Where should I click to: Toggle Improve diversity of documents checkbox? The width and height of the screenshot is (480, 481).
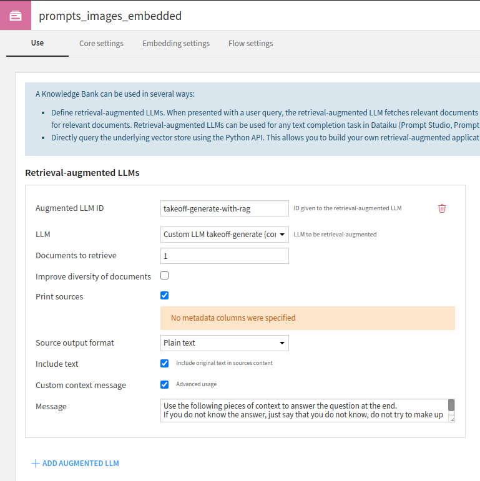click(x=165, y=276)
